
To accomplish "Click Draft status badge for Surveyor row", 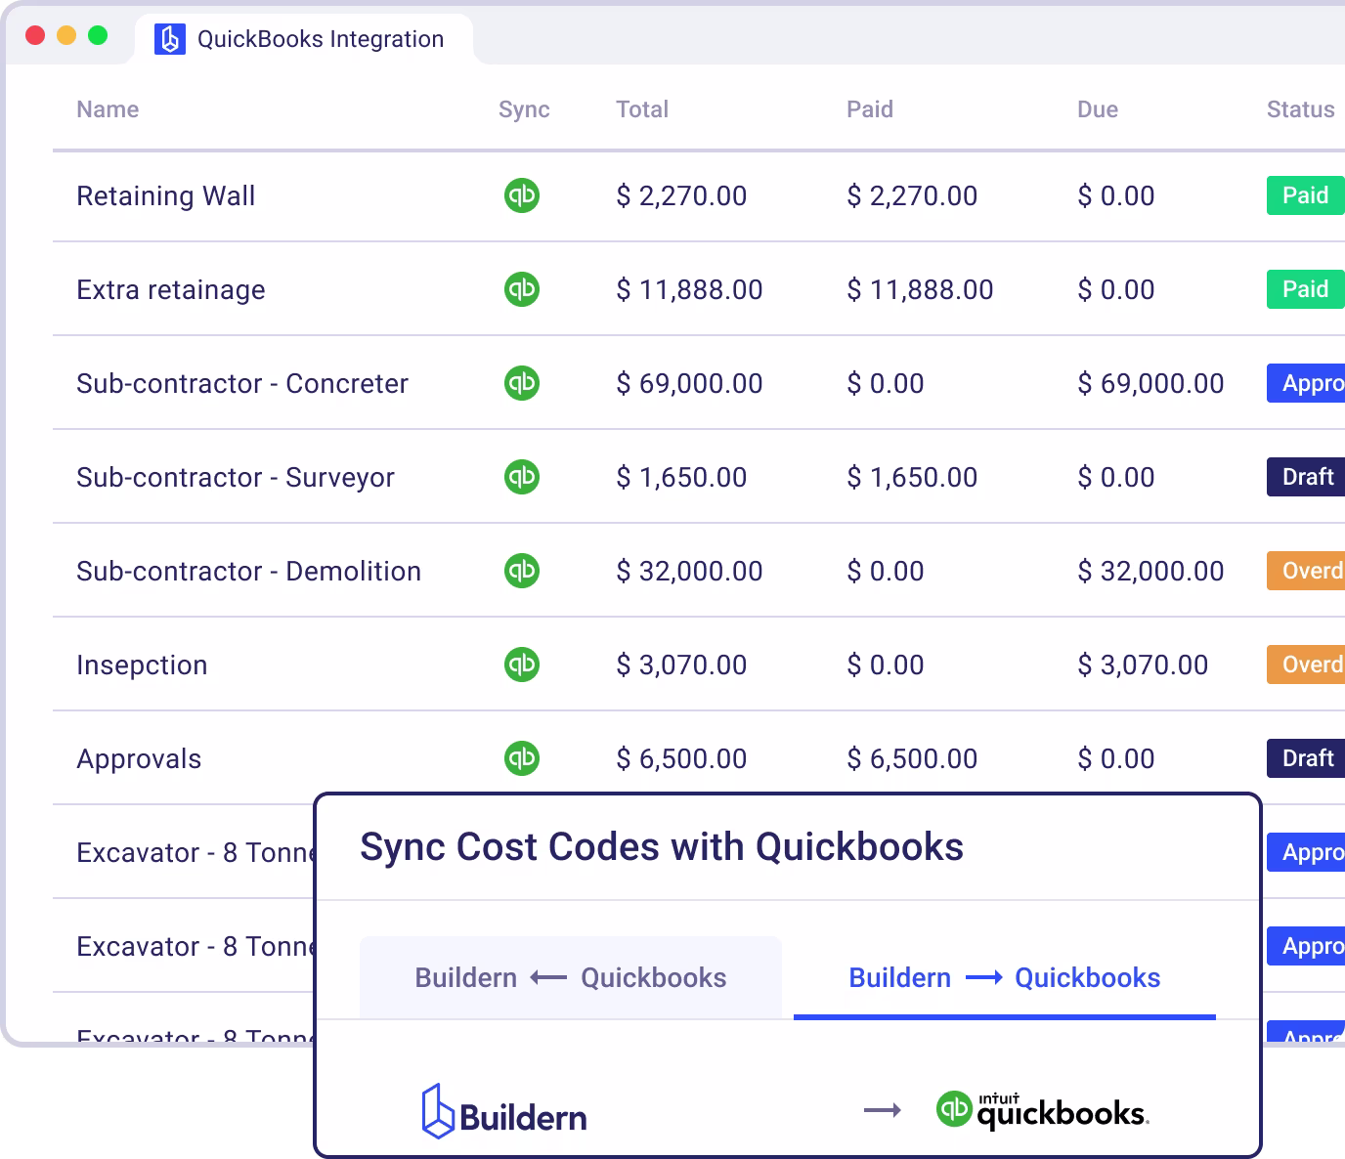I will click(1306, 477).
